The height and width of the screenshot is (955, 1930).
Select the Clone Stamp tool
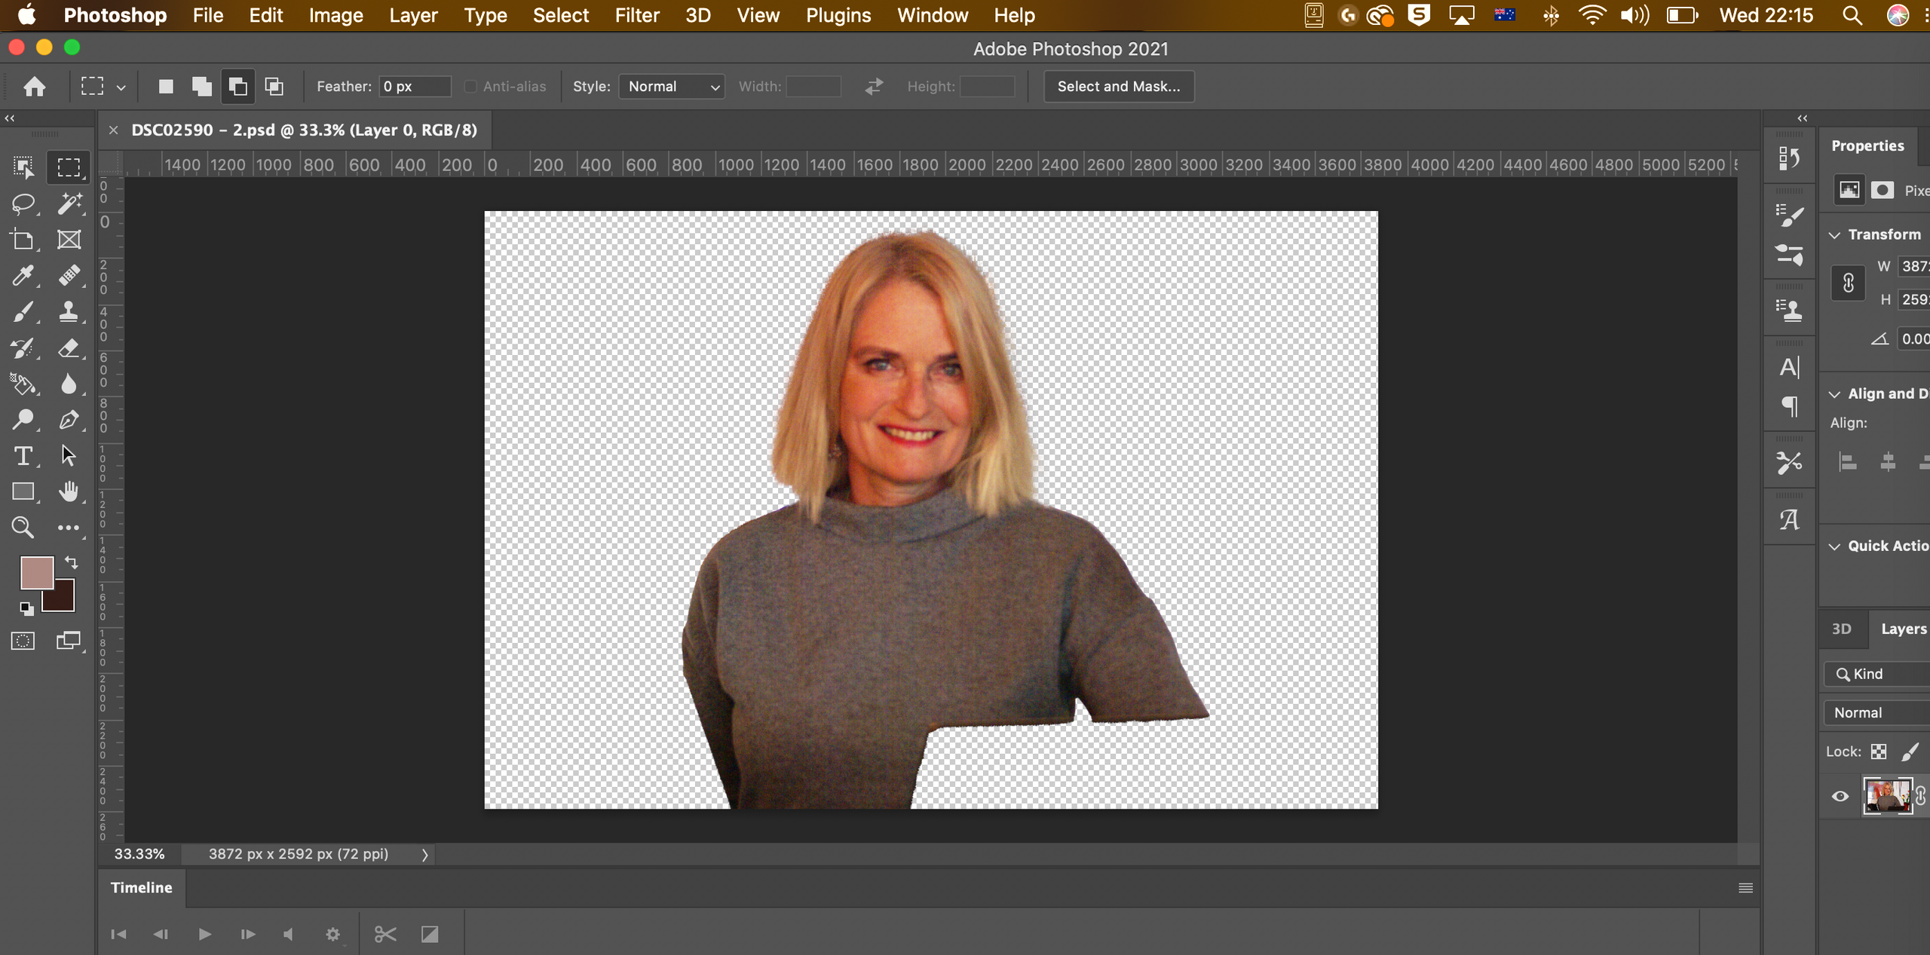pyautogui.click(x=69, y=312)
